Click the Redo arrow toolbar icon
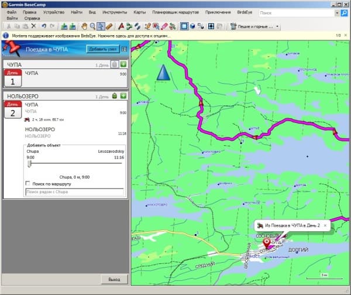Screen dimensions: 351x295 click(52, 26)
